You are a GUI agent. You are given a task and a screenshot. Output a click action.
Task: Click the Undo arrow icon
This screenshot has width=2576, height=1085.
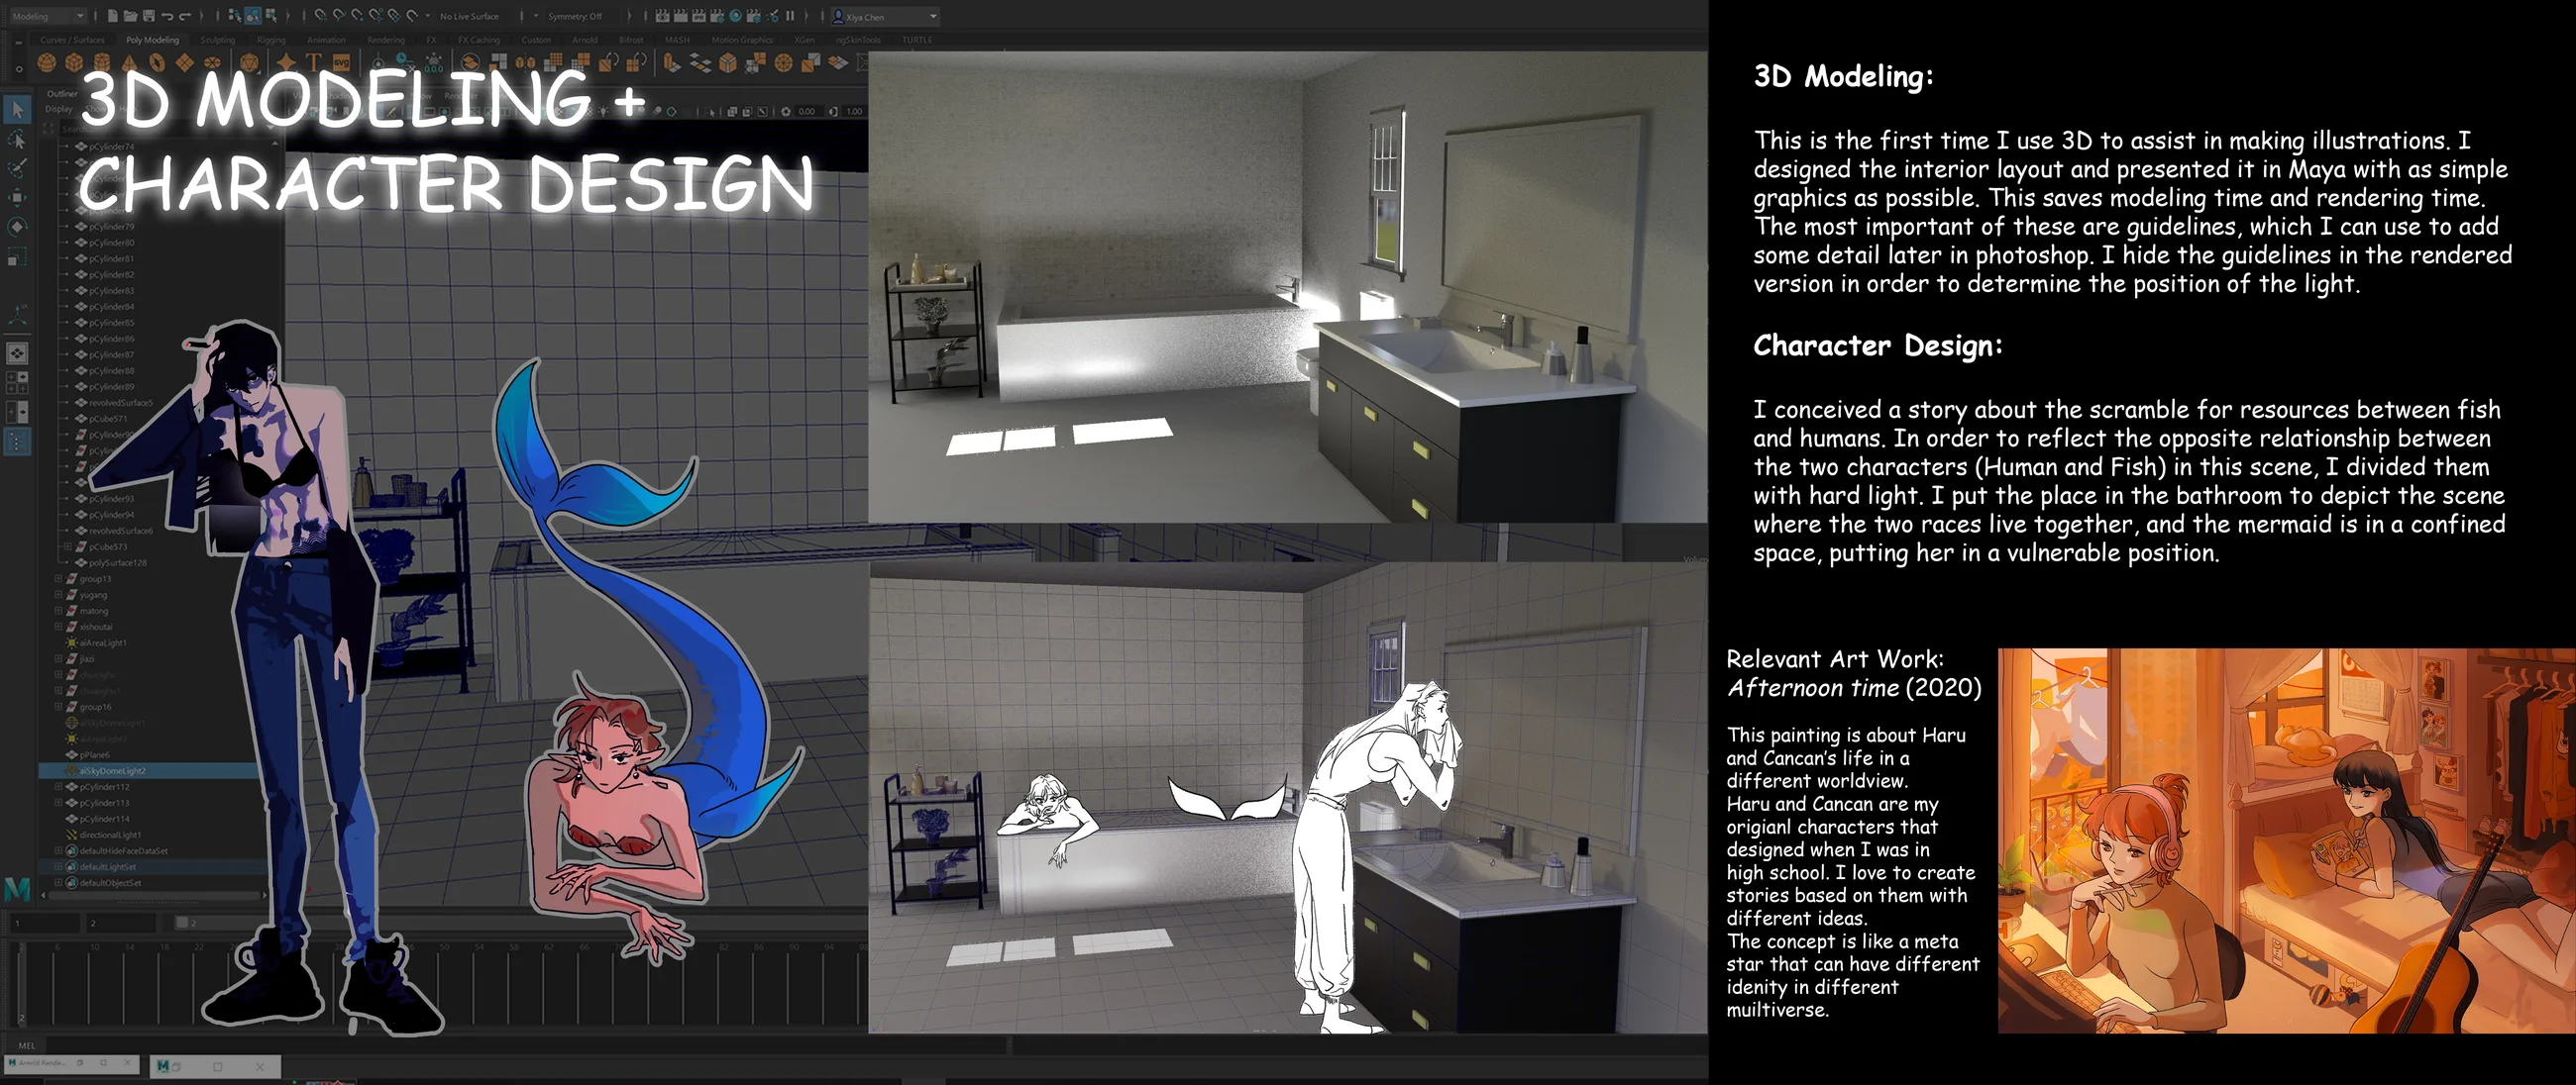pos(167,16)
